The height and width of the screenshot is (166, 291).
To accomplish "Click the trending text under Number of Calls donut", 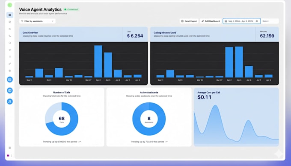I will coord(60,142).
